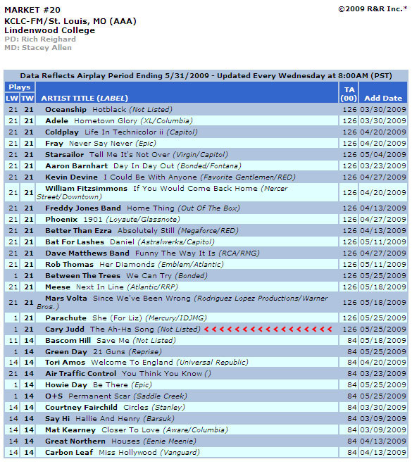Viewport: 412px width, 464px height.
Task: Click TW plays 21 in Parachute row
Action: [x=29, y=318]
